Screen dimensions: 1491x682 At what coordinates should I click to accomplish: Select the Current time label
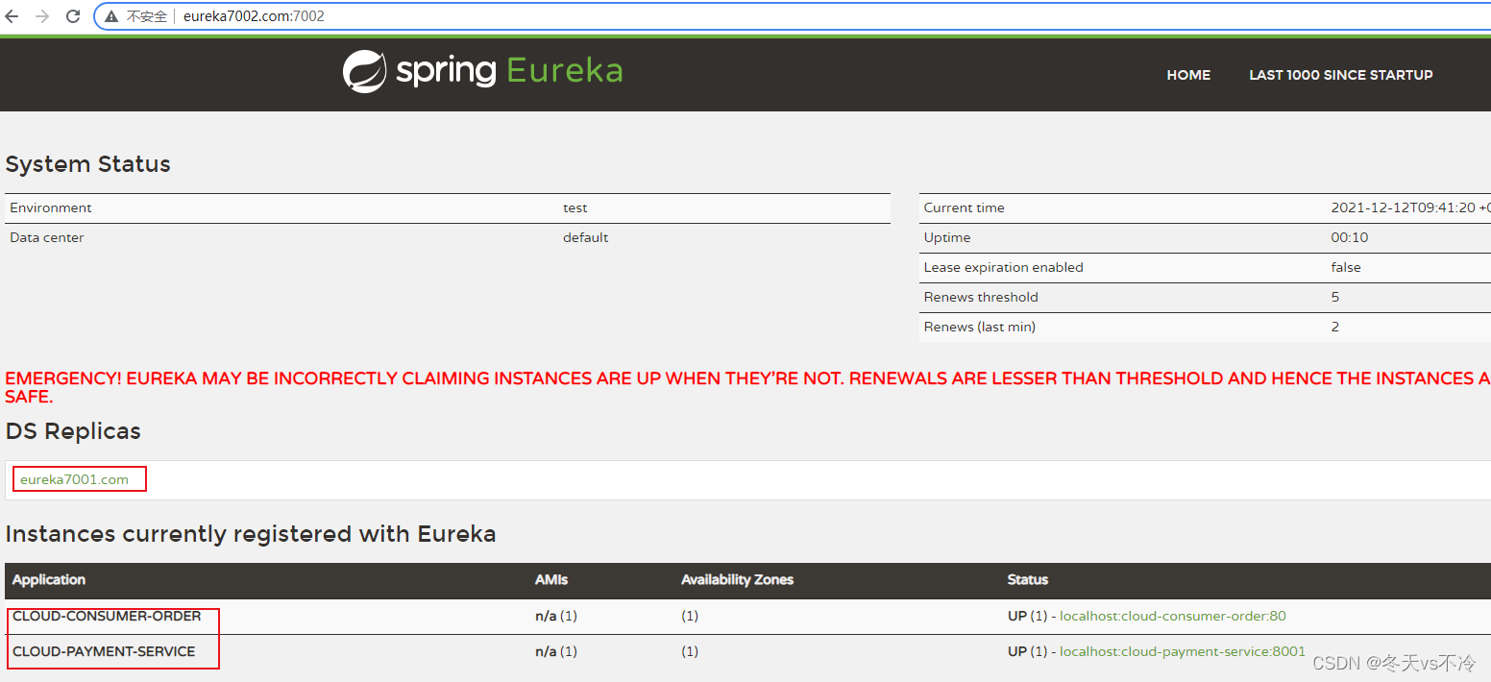[x=964, y=207]
